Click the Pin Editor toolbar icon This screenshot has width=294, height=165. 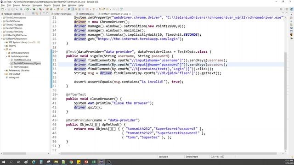tap(121, 9)
